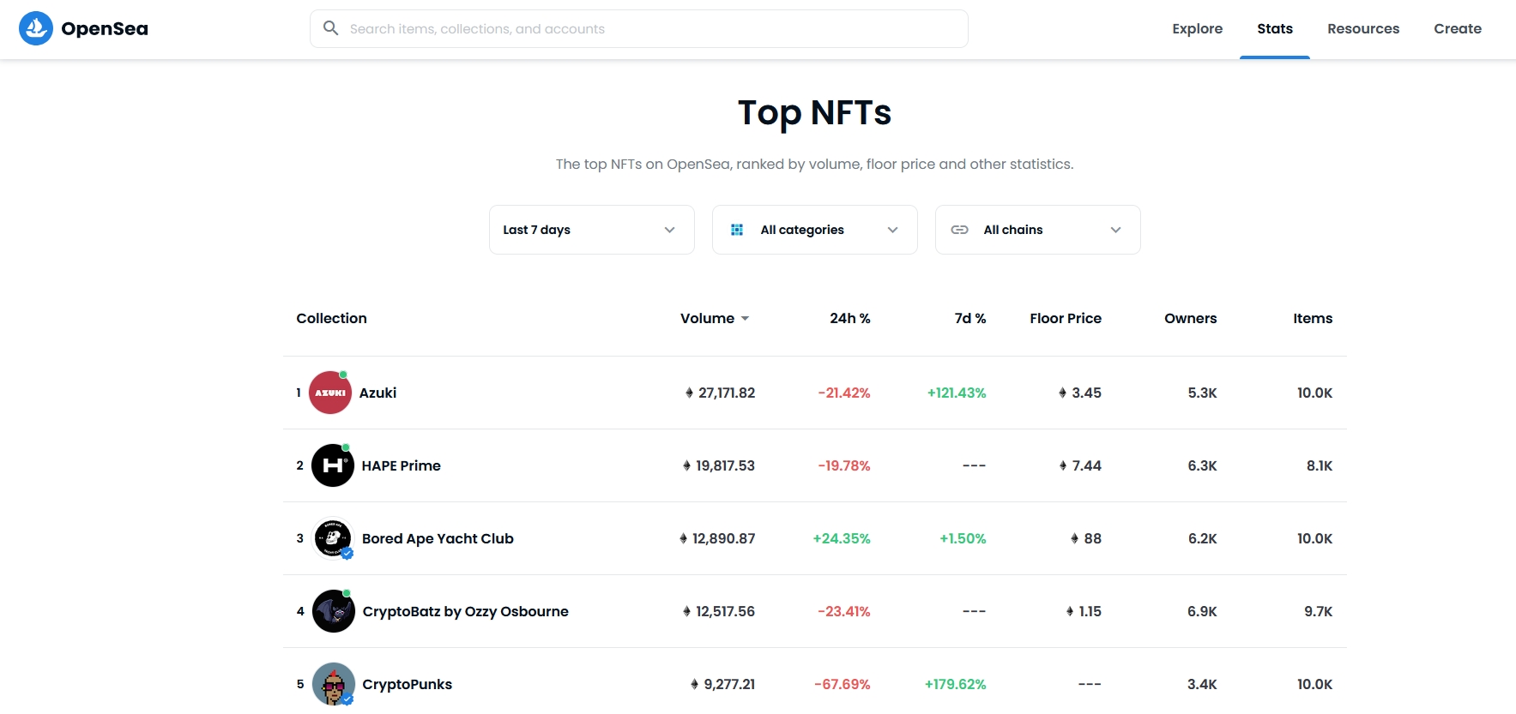Screen dimensions: 1516x714
Task: Click the HAPE Prime collection avatar
Action: coord(333,465)
